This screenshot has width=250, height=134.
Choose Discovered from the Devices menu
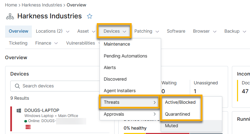(130, 79)
